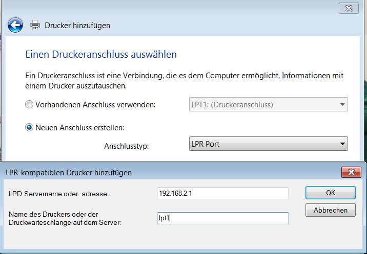Focus the LPD-Servername address field
Viewport: 367px width, 254px height.
pyautogui.click(x=223, y=194)
